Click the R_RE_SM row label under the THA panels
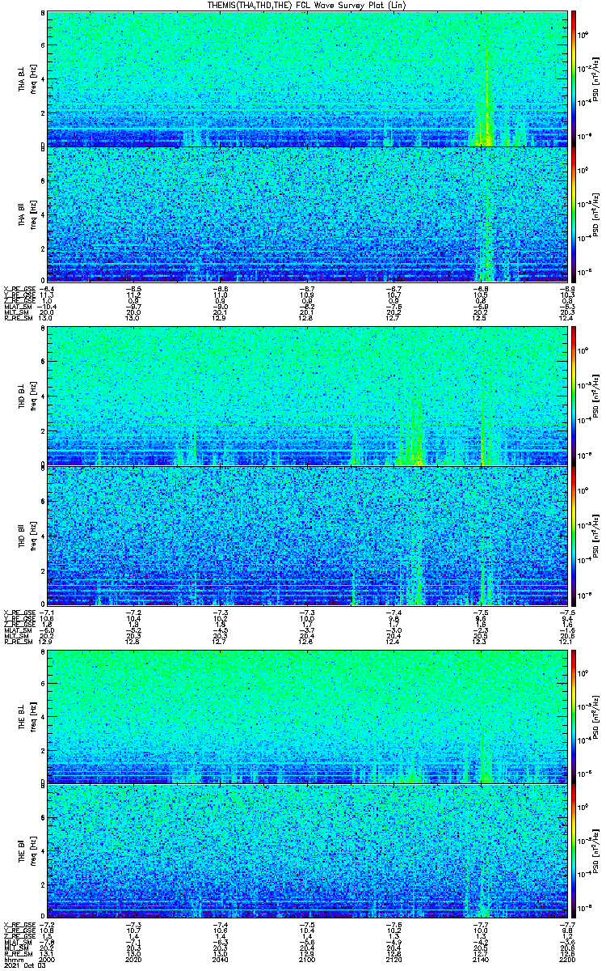This screenshot has height=971, width=606. (x=19, y=317)
